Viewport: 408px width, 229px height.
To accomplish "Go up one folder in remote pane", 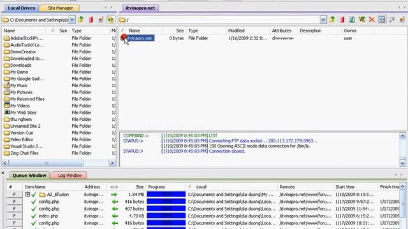I will click(332, 20).
